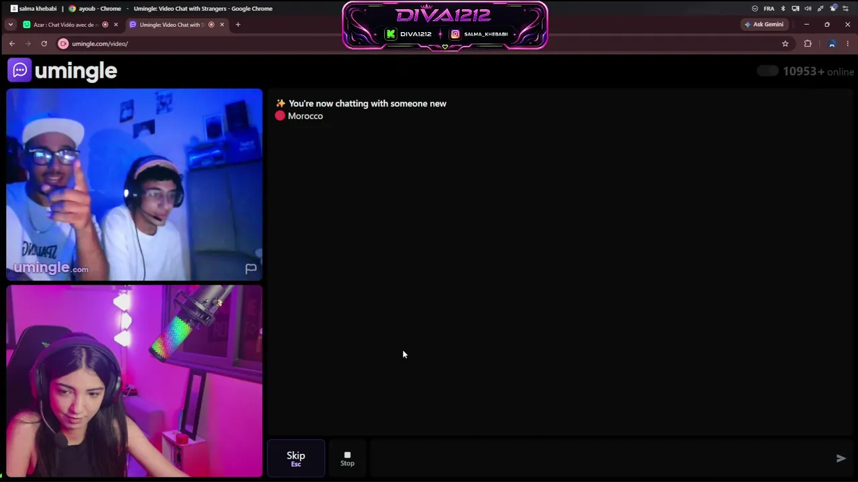858x482 pixels.
Task: Open camera permission icon in address bar
Action: pyautogui.click(x=63, y=44)
